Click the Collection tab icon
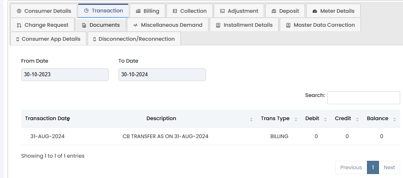 point(175,11)
